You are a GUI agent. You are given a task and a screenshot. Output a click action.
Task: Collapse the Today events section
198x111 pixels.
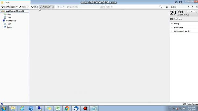[x=172, y=23]
